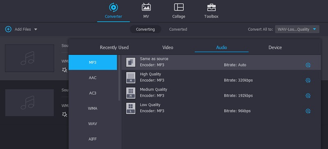Switch to the MV module

(x=146, y=11)
